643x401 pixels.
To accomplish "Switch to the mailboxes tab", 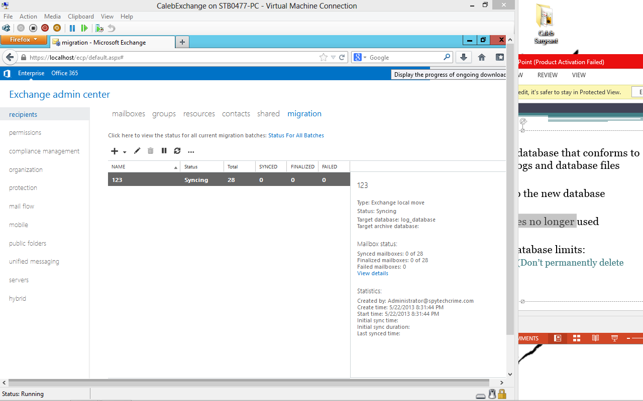I will (x=129, y=114).
